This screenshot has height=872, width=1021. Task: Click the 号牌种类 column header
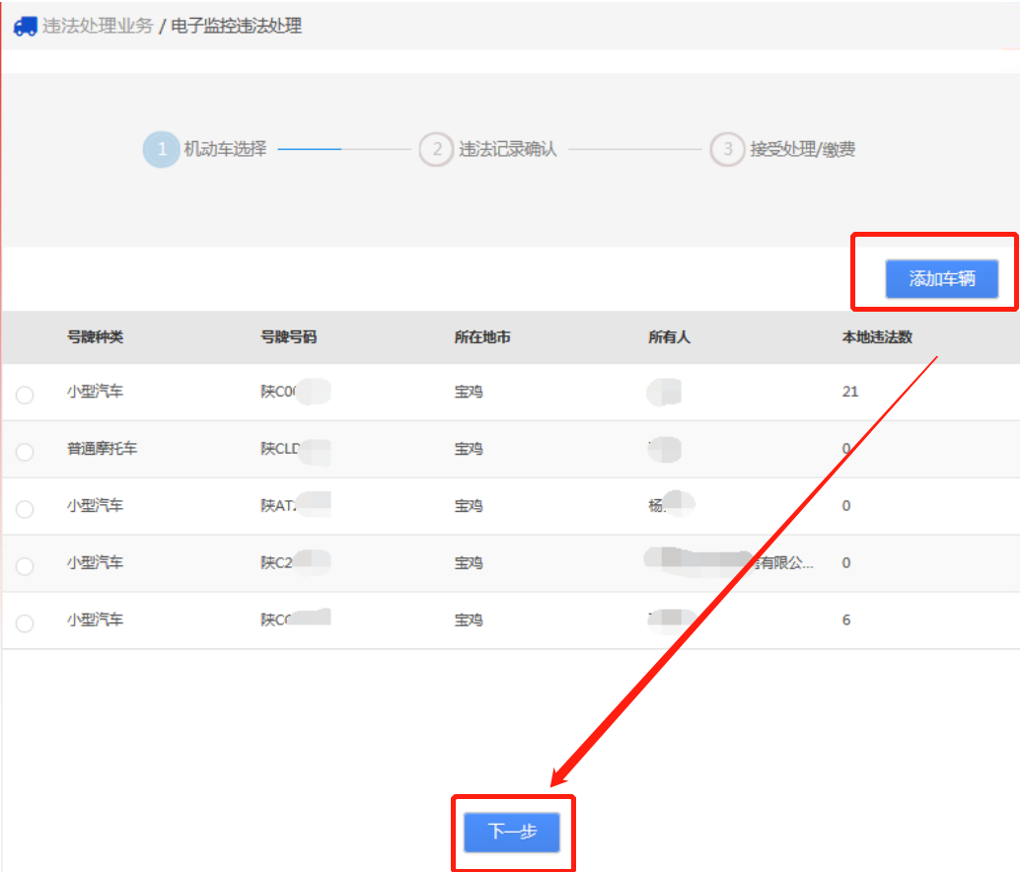95,337
